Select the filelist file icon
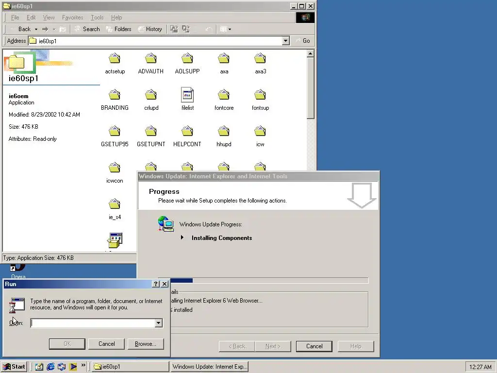 coord(187,95)
